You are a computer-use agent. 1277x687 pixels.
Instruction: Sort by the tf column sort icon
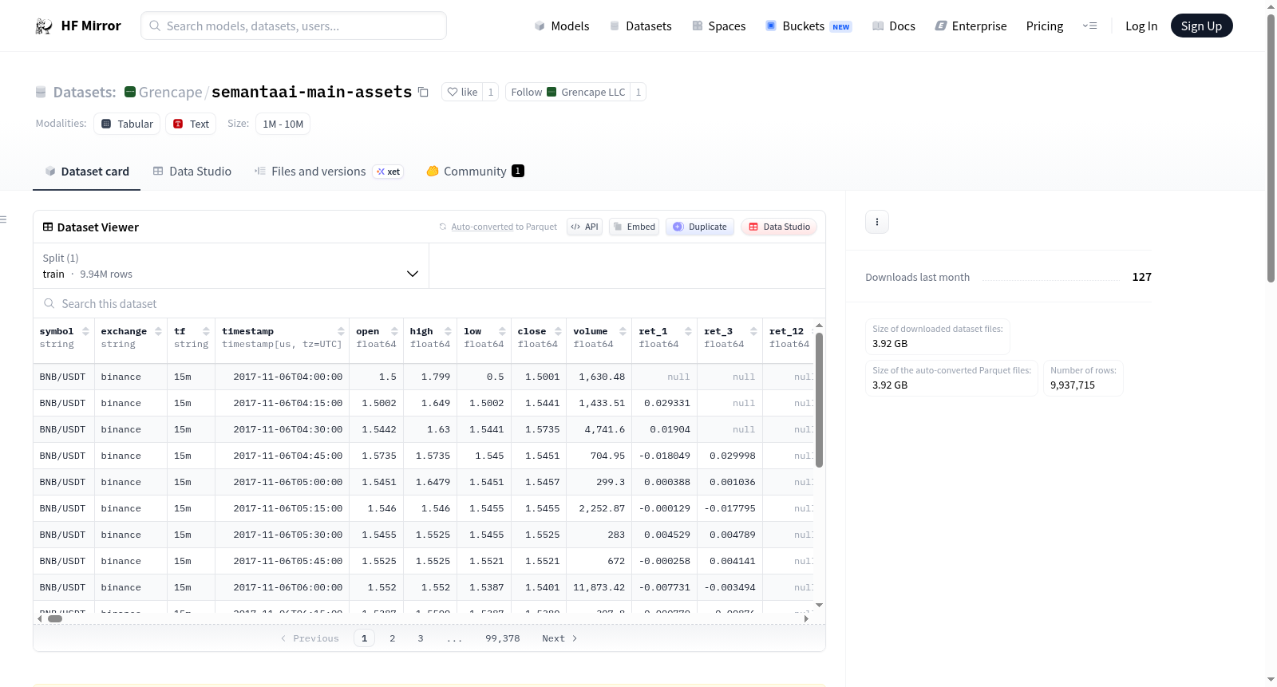[x=206, y=331]
